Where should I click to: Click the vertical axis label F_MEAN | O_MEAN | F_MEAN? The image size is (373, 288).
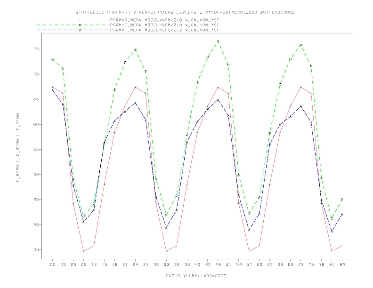coord(18,148)
